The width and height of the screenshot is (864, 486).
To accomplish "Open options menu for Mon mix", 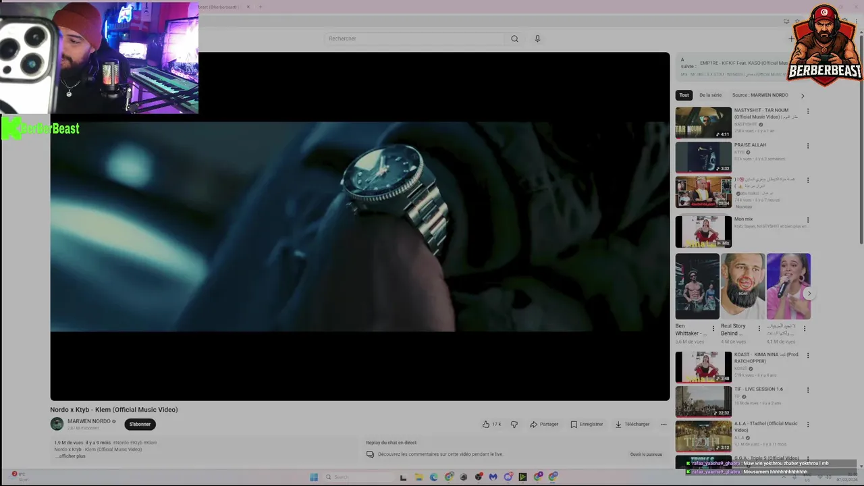I will (807, 220).
